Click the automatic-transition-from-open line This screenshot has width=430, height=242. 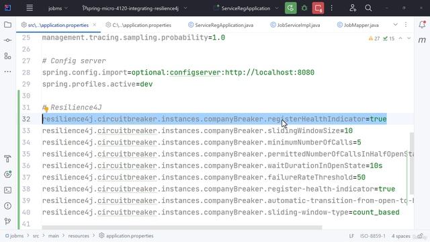(228, 200)
